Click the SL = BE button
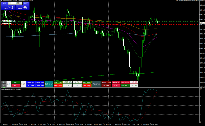This screenshot has width=205, height=126. (x=106, y=86)
